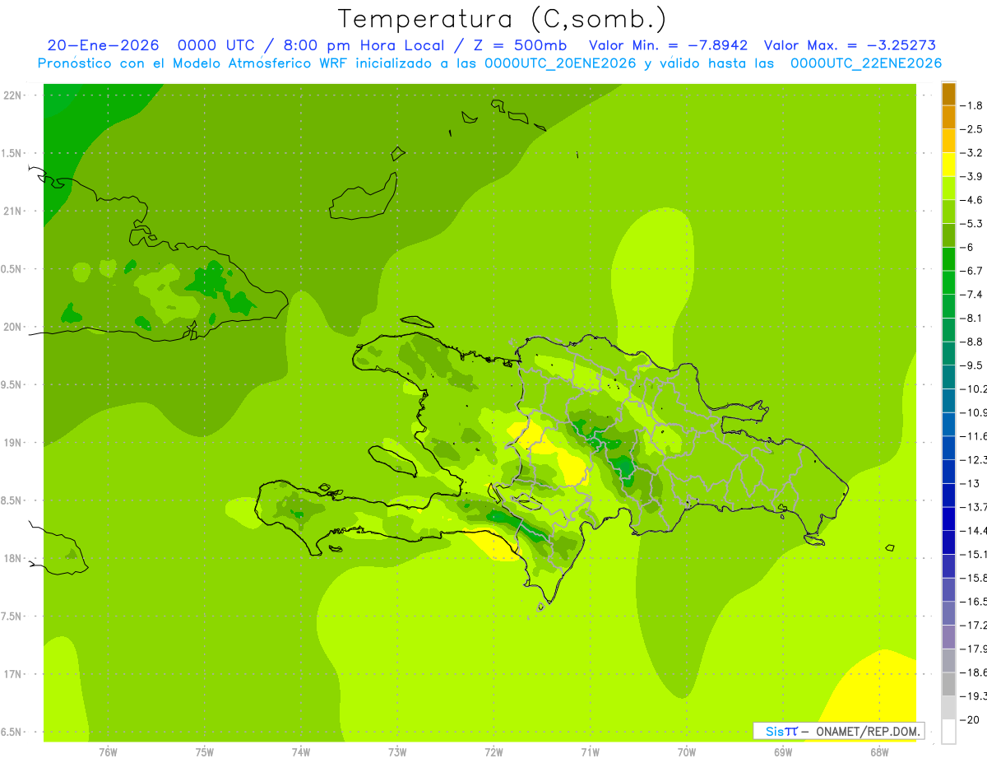Click the "18N" latitude axis label

[13, 558]
